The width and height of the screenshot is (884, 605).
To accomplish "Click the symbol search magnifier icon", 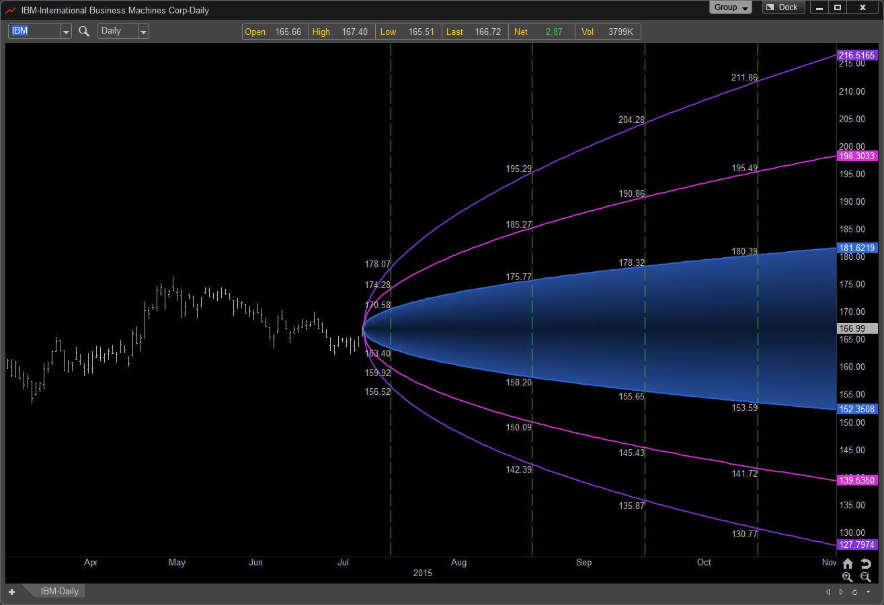I will [84, 32].
